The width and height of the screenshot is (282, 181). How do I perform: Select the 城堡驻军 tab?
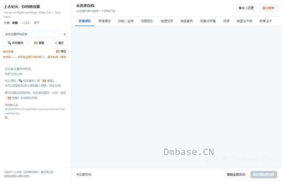[167, 21]
